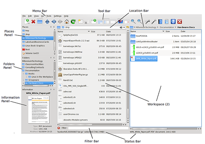The height and width of the screenshot is (144, 205).
Task: Click the large blue folder toolbar icon
Action: (x=40, y=22)
